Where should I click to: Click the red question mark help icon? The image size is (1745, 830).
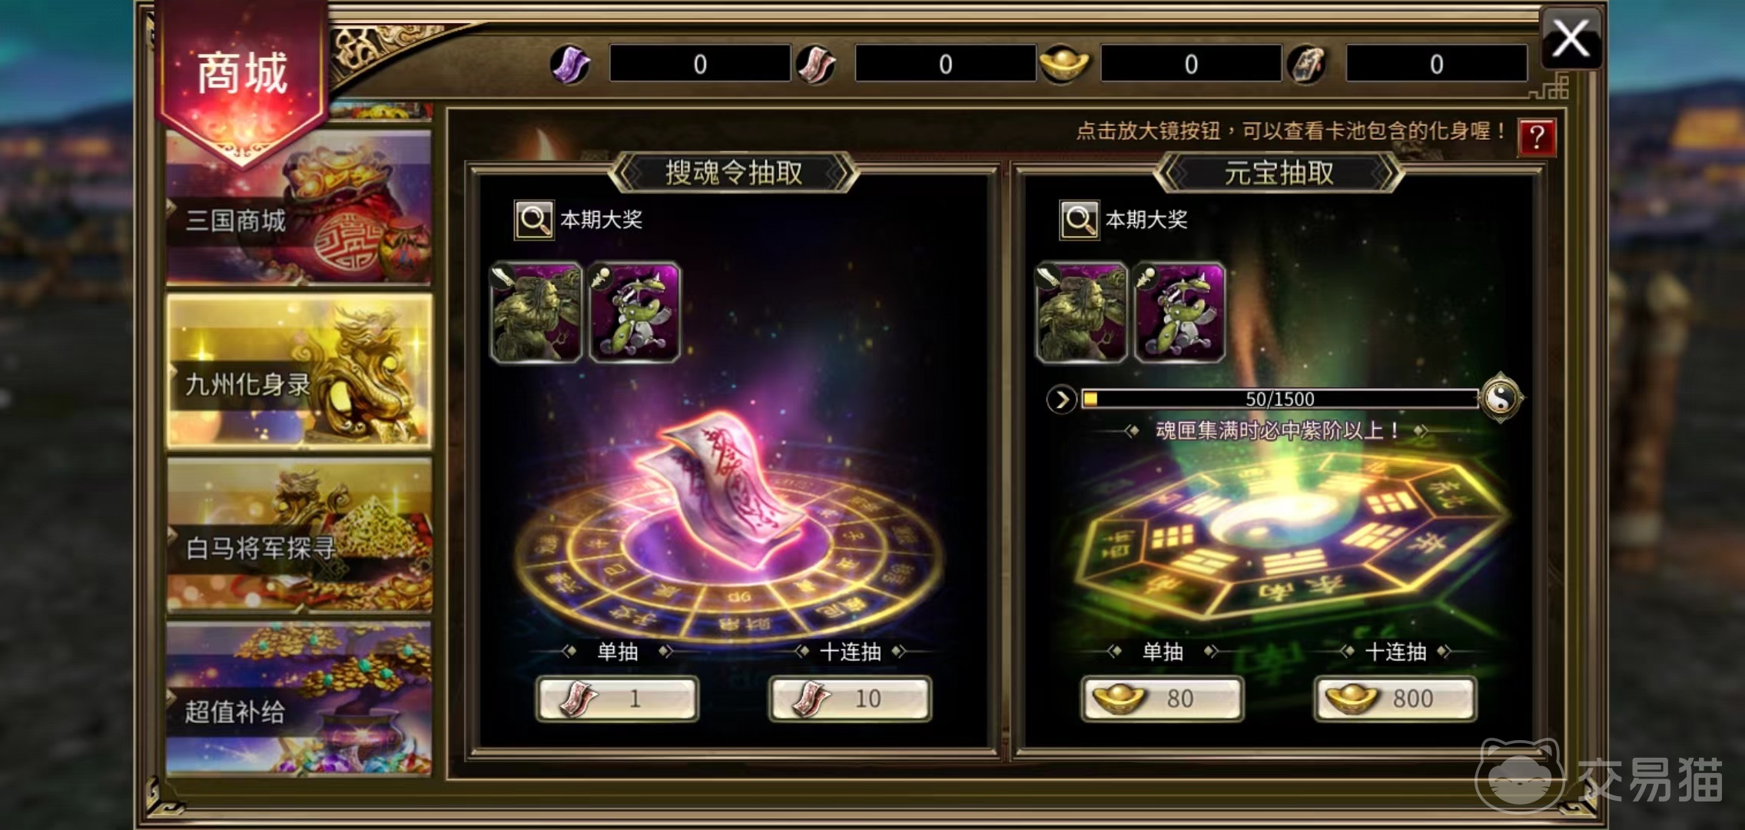[1537, 137]
